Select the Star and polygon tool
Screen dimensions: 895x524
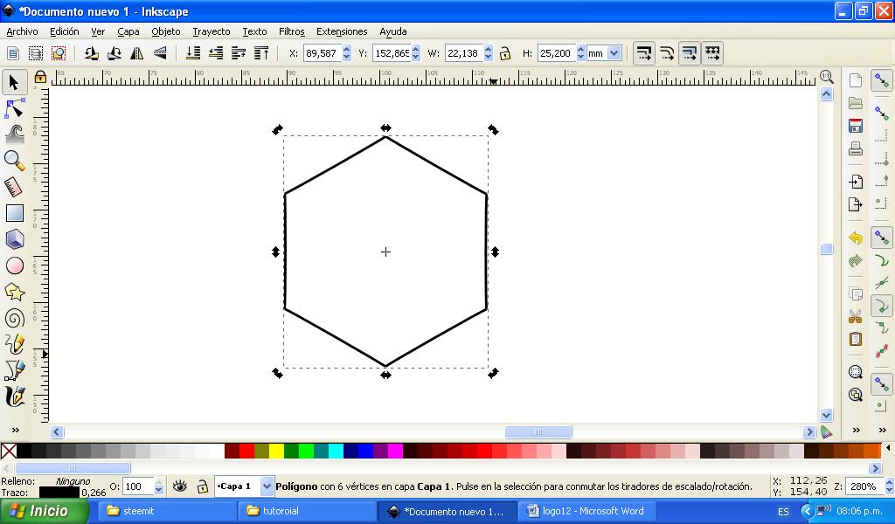pos(14,292)
